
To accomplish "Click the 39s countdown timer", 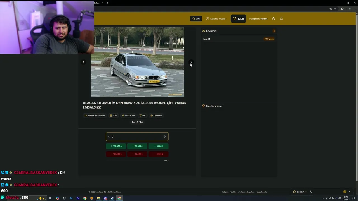I will [x=196, y=19].
